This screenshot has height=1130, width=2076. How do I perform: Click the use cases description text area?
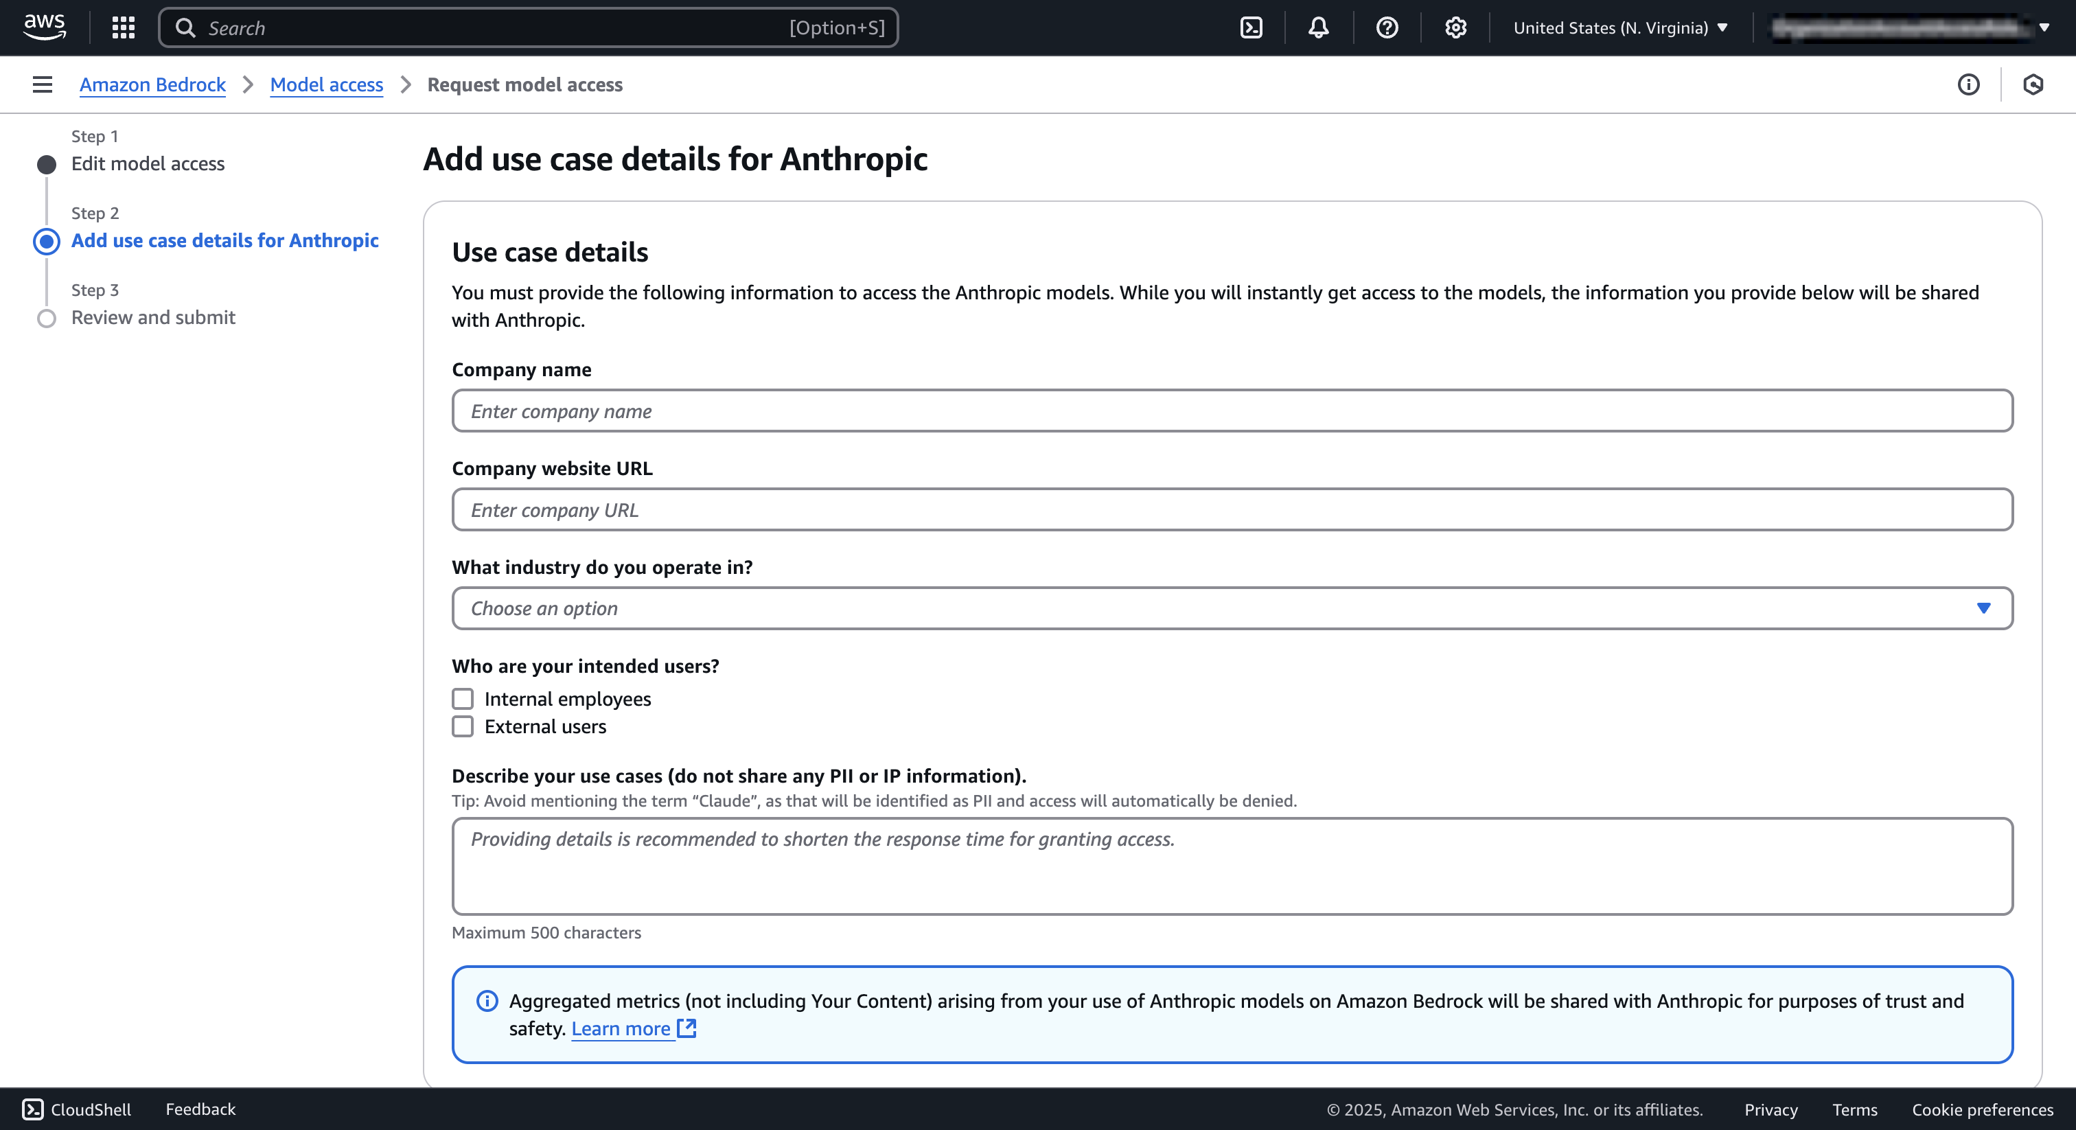coord(1232,866)
